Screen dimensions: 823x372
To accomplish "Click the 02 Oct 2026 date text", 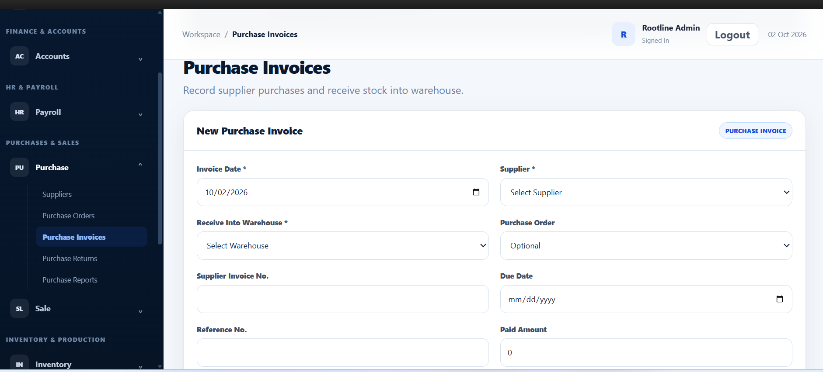I will tap(787, 34).
